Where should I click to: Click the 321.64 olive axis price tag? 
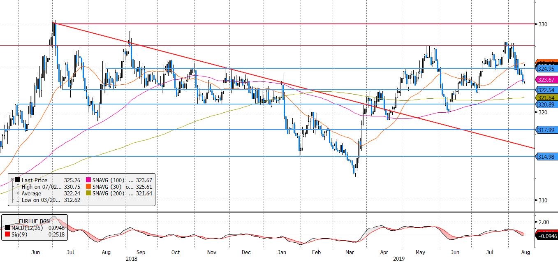pos(546,97)
